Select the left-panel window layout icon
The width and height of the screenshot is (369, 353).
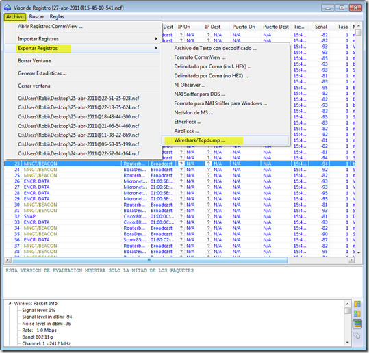(357, 304)
